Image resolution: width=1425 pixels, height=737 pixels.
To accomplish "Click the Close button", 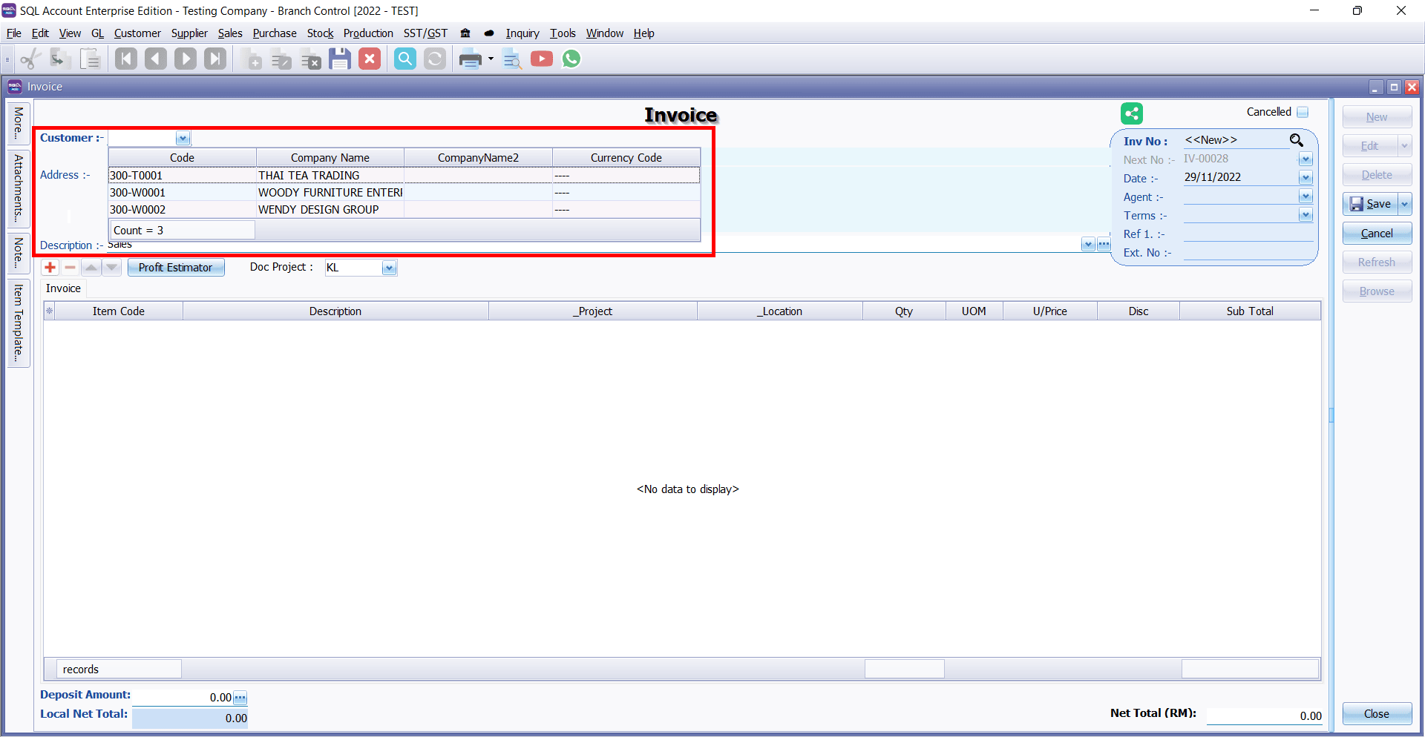I will point(1377,714).
